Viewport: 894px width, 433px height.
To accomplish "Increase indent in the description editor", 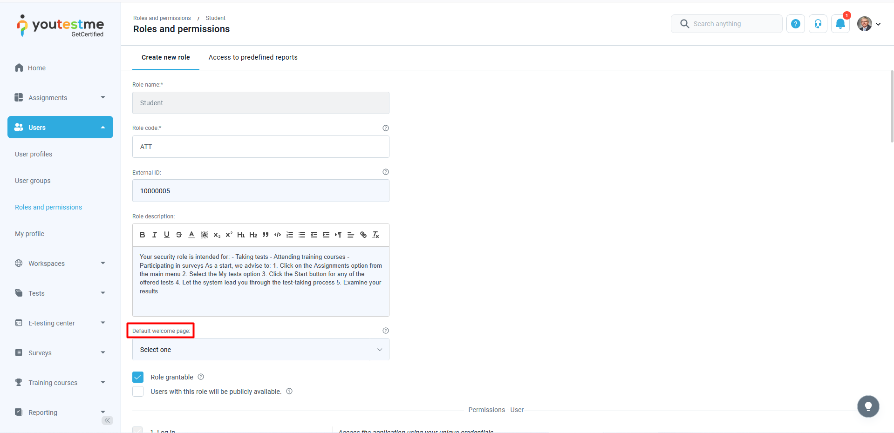I will (x=326, y=235).
